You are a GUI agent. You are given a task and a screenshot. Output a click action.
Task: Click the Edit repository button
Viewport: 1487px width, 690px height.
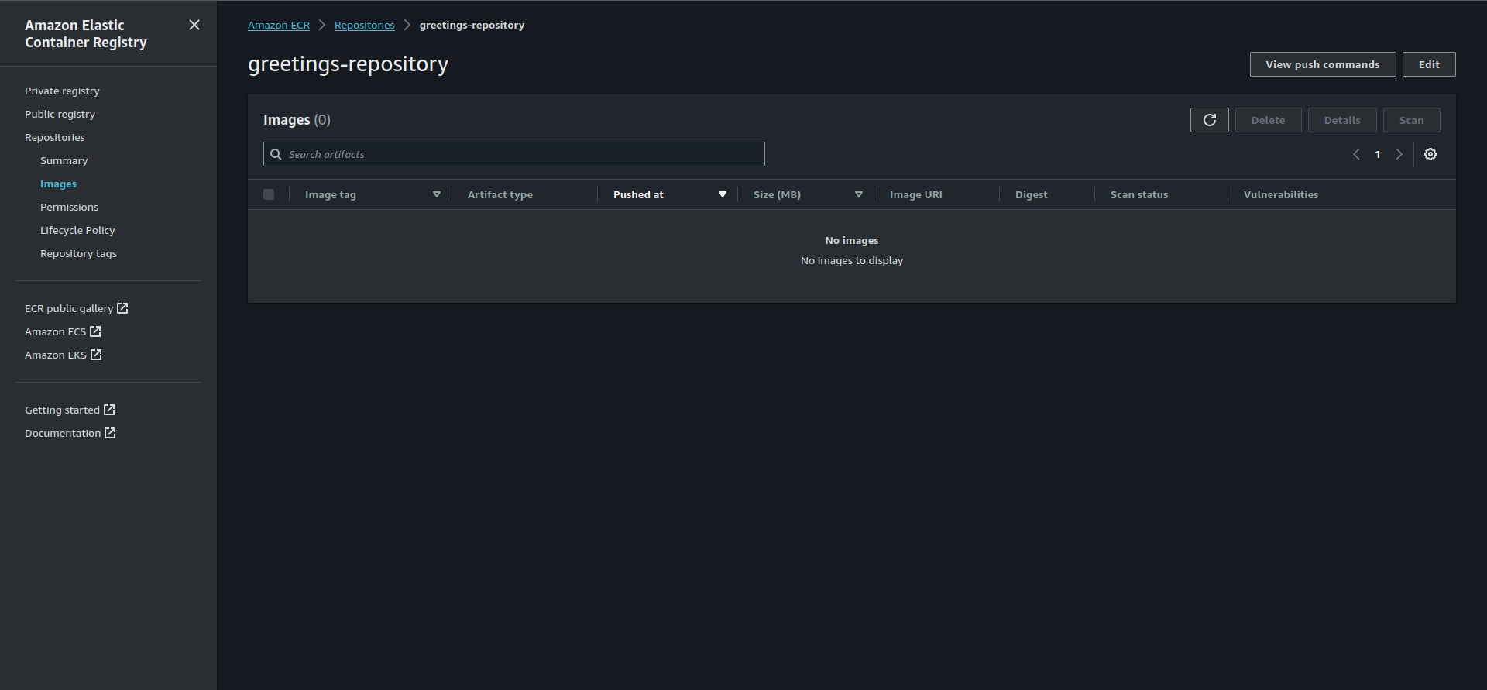(1429, 64)
